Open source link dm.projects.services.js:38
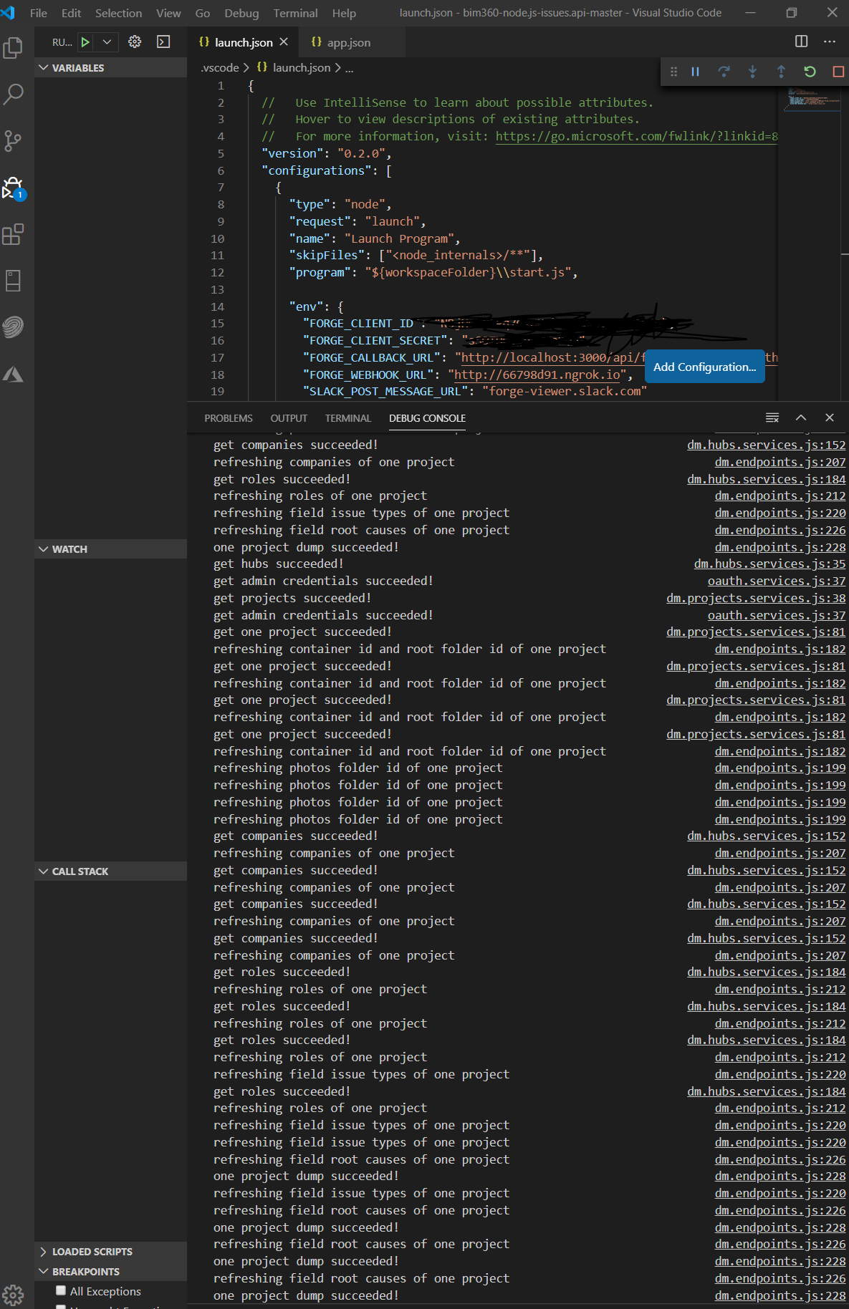This screenshot has width=849, height=1309. coord(756,598)
